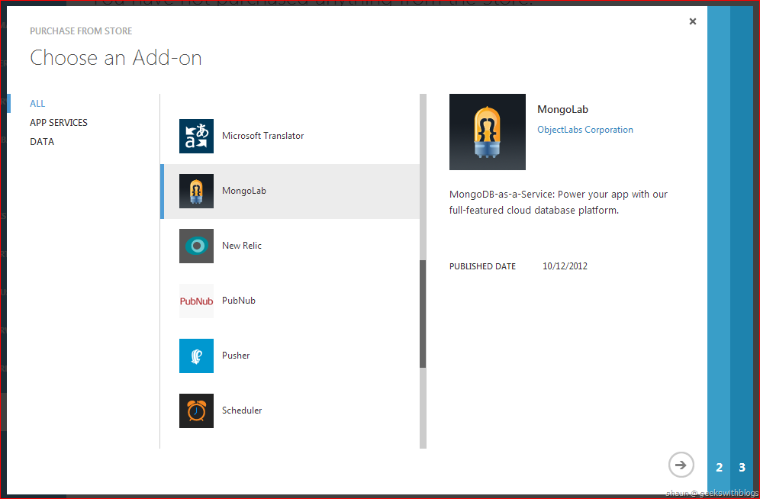The height and width of the screenshot is (499, 760).
Task: Click the Scheduler alarm clock icon
Action: (x=196, y=410)
